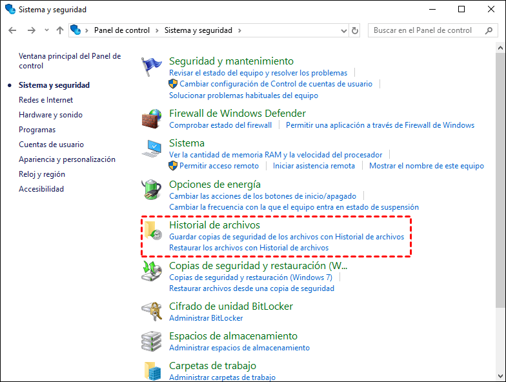Open recent locations dropdown arrow
Viewport: 506px width, 382px height.
click(46, 30)
